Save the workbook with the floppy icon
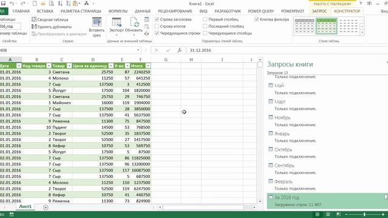Viewport: 388px width, 218px height. [x=3, y=4]
